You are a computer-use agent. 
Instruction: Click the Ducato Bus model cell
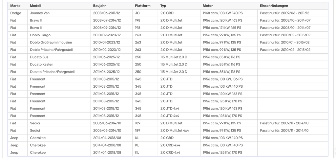(59, 57)
